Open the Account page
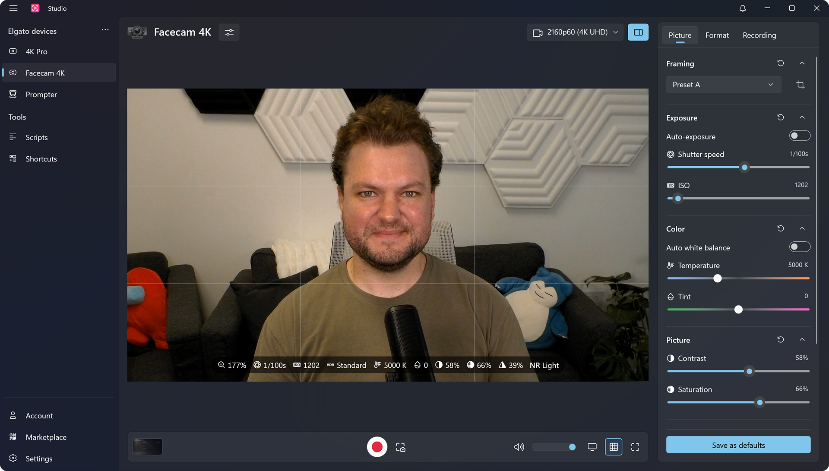Screen dimensions: 829x471 [x=59, y=416]
